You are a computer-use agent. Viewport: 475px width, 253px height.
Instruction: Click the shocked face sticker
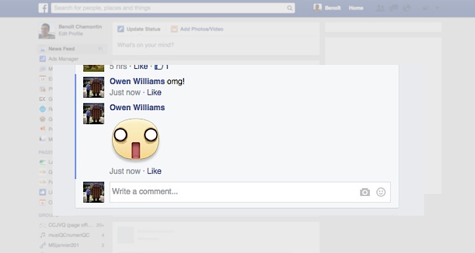[135, 139]
